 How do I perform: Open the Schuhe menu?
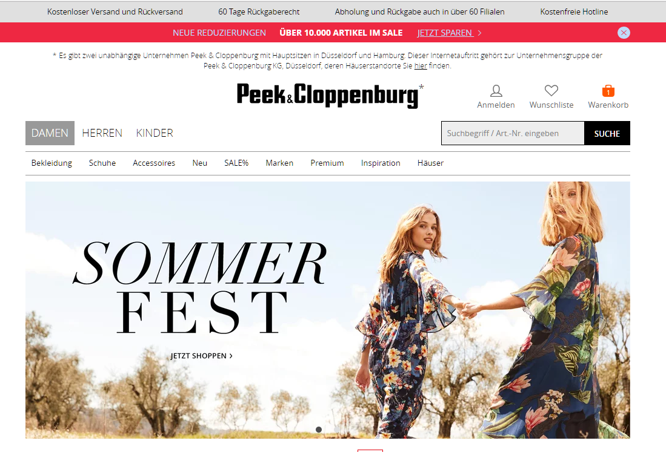tap(102, 163)
